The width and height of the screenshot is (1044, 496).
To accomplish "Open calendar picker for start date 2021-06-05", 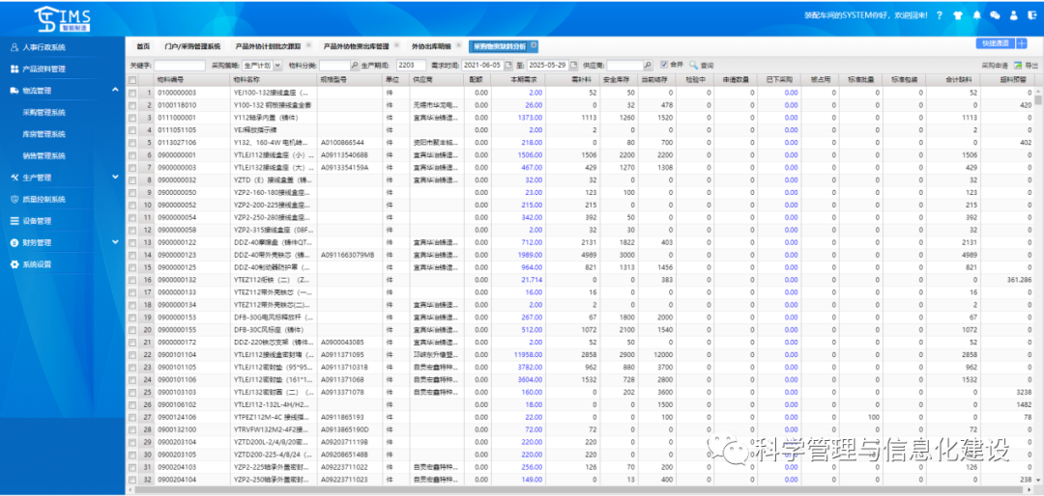I will [x=508, y=66].
